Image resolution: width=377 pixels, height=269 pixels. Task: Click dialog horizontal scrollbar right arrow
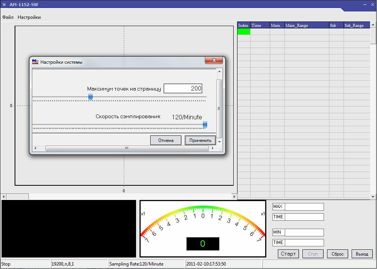(213, 149)
